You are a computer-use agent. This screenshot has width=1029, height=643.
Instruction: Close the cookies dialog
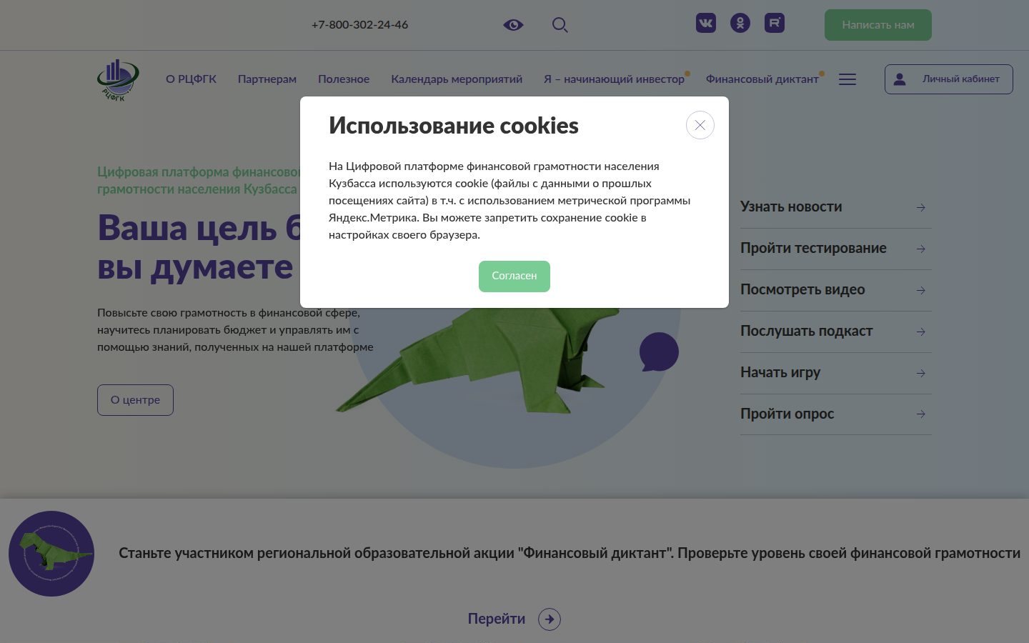pos(700,125)
